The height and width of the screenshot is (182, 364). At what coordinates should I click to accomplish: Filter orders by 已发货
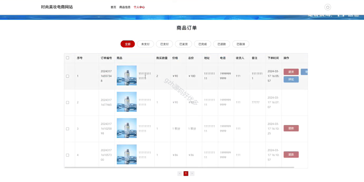click(x=183, y=44)
